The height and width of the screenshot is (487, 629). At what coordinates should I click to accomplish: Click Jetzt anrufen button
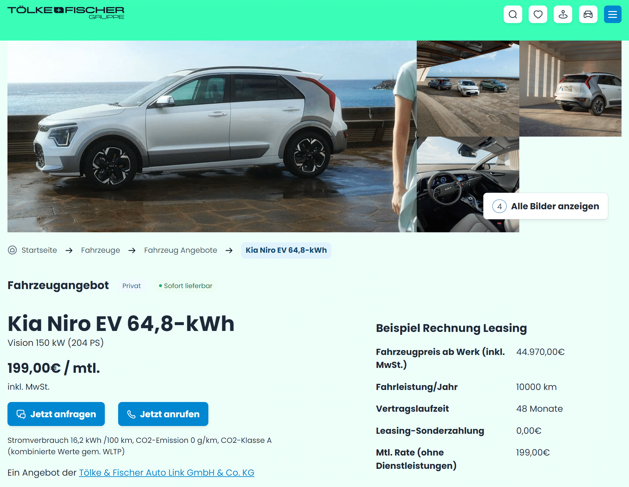click(x=163, y=414)
